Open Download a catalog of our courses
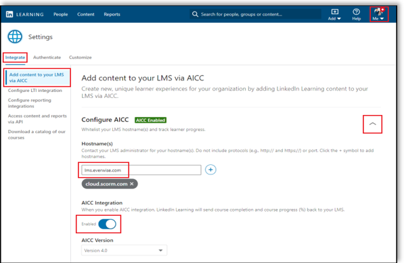404x263 pixels. [37, 135]
